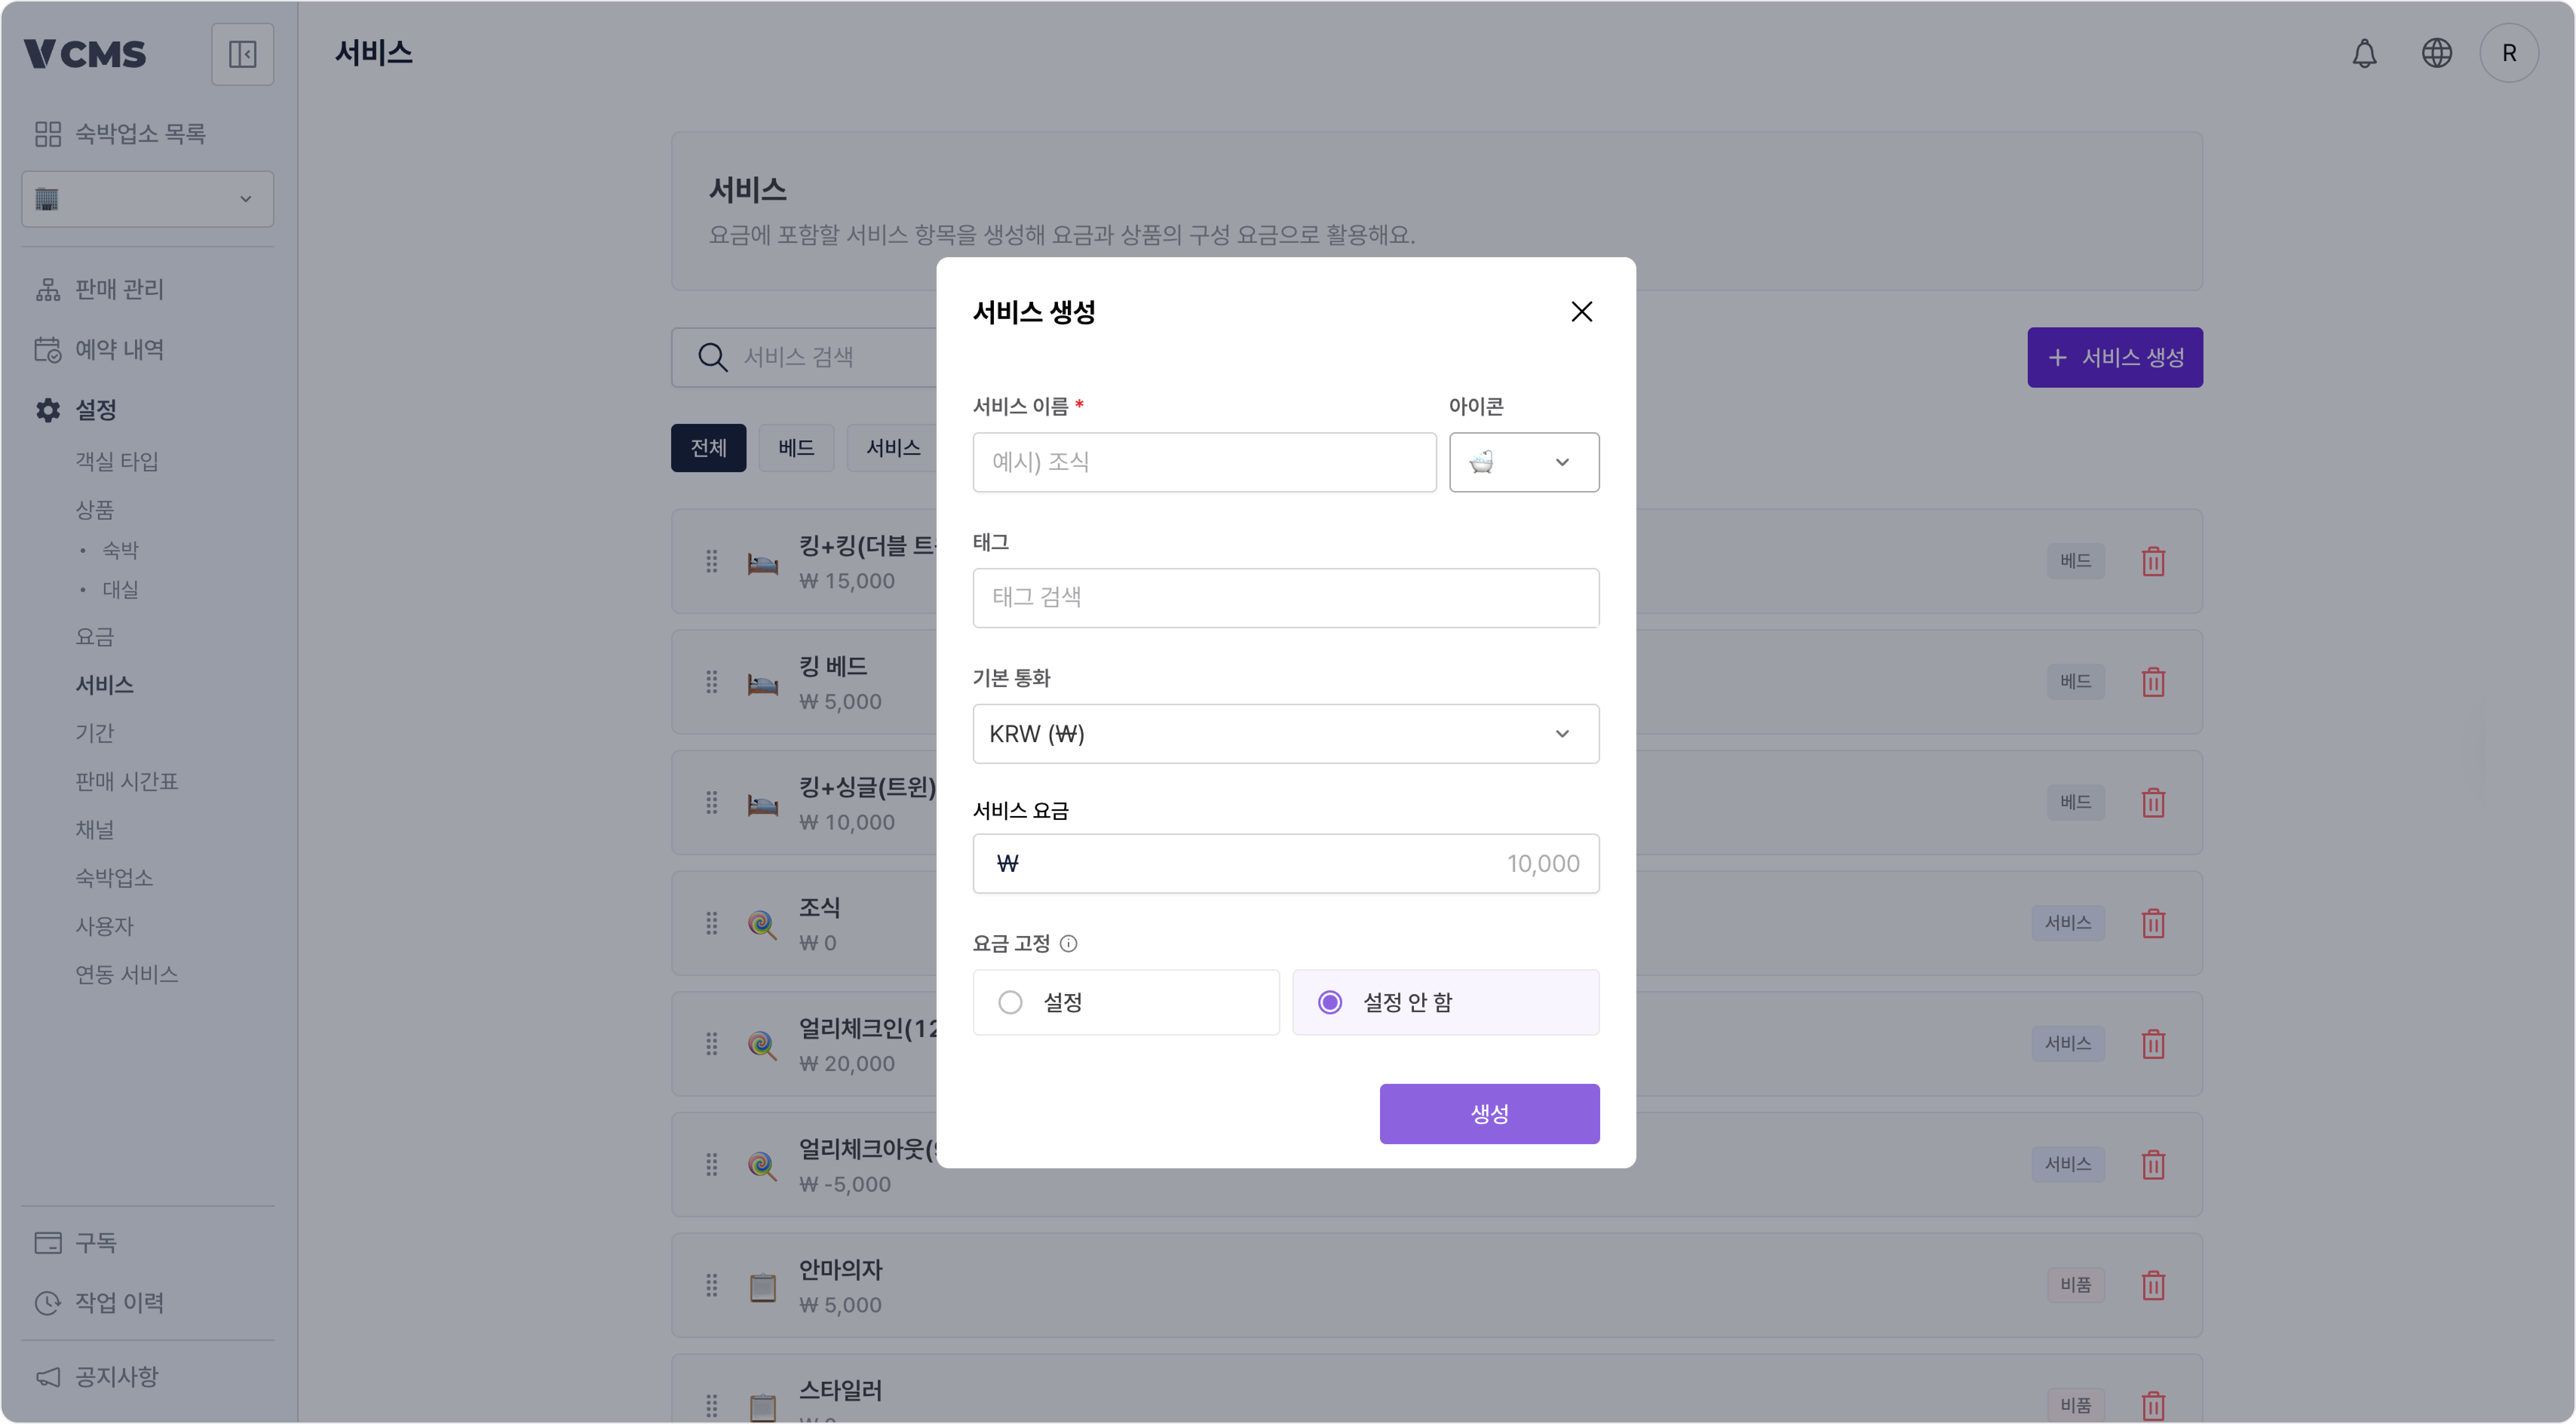Screen dimensions: 2576x1424
Task: Click the notification bell icon
Action: pyautogui.click(x=2364, y=53)
